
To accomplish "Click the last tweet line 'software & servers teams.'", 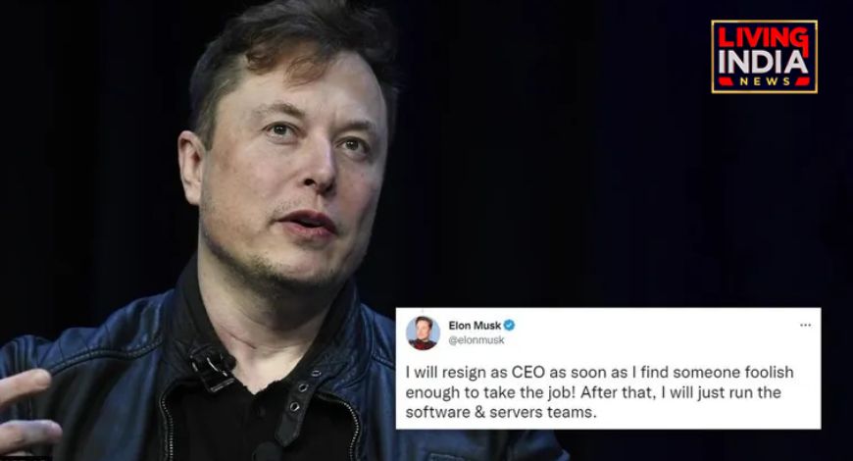I will (501, 412).
